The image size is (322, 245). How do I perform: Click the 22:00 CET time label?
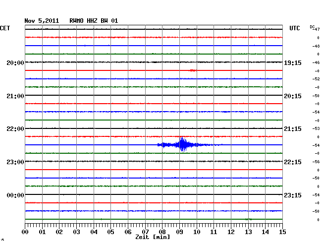pyautogui.click(x=15, y=129)
